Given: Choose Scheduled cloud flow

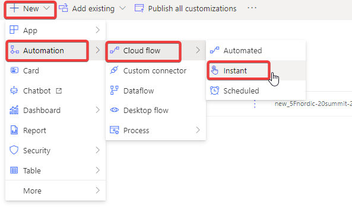Looking at the screenshot, I should click(256, 91).
